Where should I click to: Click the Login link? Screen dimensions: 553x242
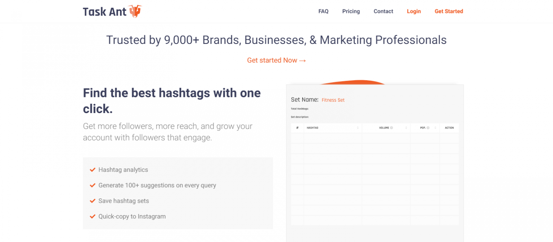(x=414, y=11)
